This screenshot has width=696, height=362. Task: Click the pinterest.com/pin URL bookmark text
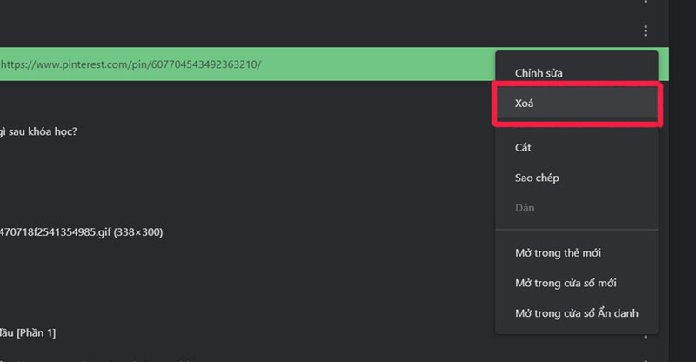click(x=130, y=64)
